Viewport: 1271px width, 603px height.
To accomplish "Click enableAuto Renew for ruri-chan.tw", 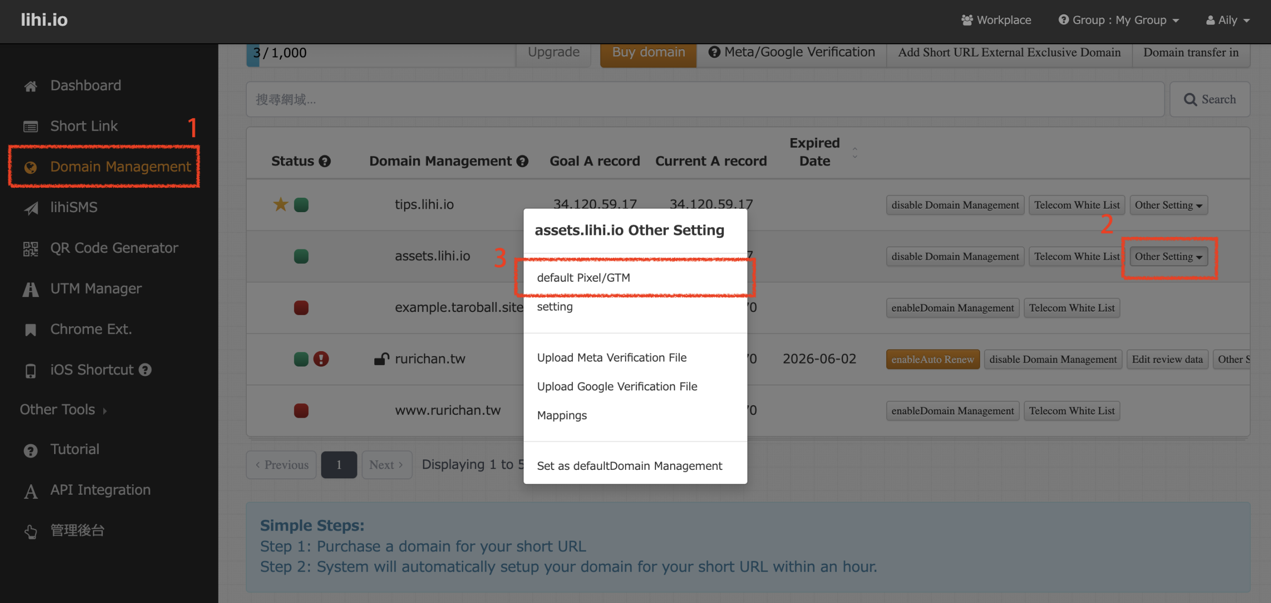I will pos(932,359).
